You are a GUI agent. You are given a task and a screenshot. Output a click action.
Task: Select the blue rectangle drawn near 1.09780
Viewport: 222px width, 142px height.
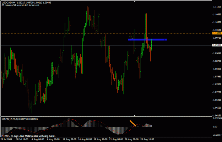click(147, 40)
